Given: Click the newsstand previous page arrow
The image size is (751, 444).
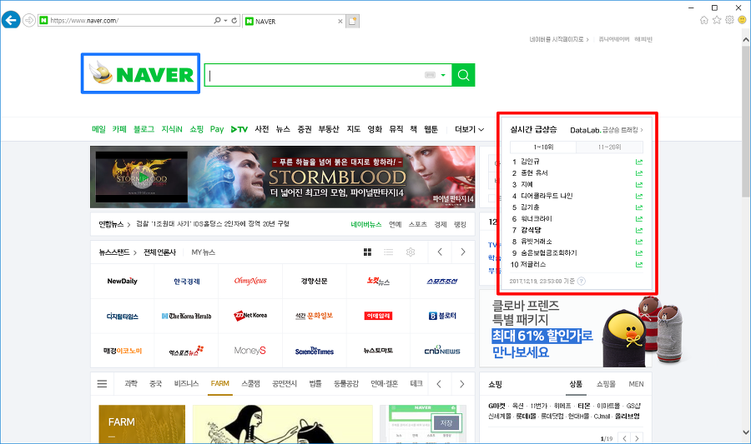Looking at the screenshot, I should (x=440, y=252).
